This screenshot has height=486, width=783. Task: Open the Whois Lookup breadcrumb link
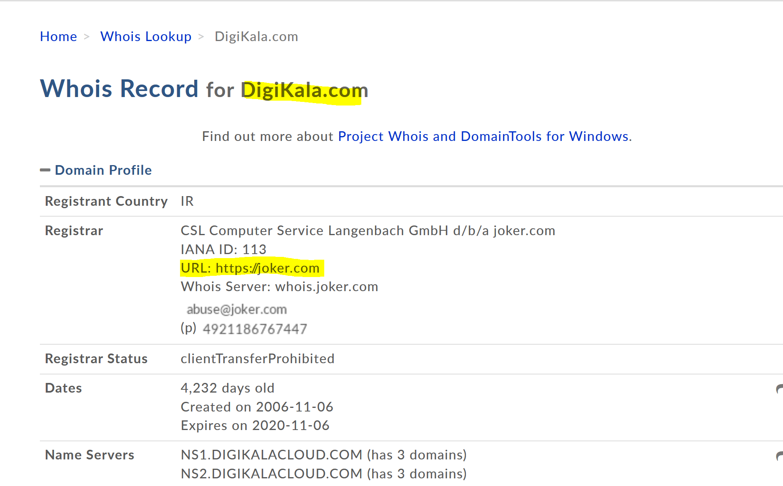coord(146,37)
